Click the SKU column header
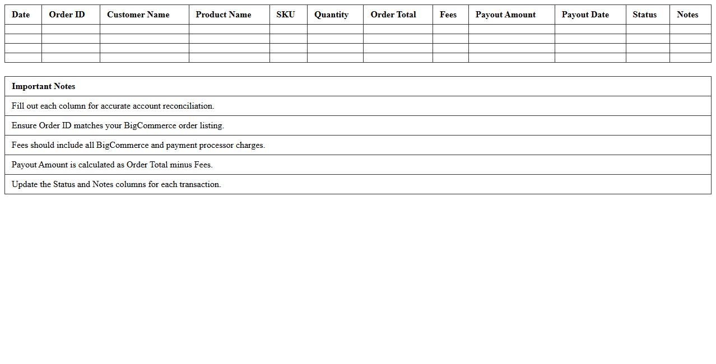716x364 pixels. [x=285, y=15]
